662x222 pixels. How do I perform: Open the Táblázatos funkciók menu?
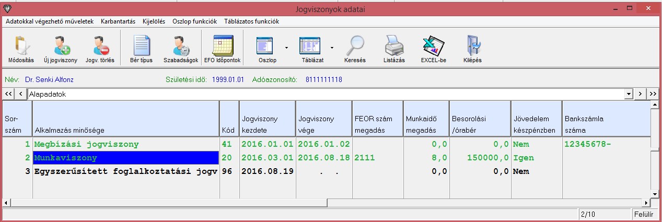251,21
